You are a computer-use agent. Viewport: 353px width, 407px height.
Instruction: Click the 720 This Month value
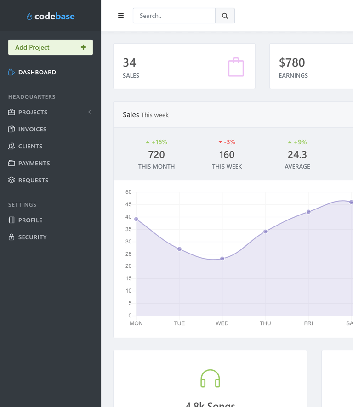156,155
